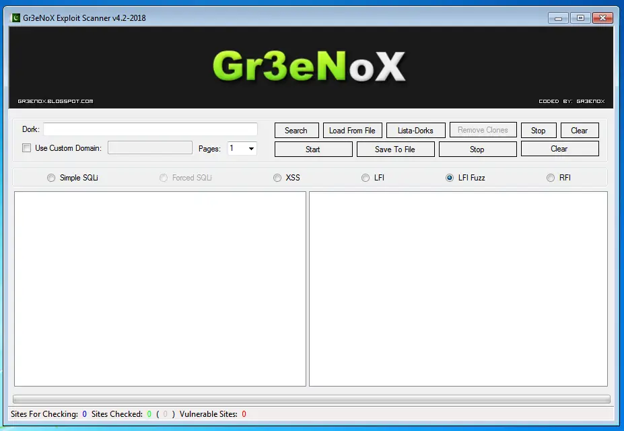Start the exploit scan

[313, 149]
